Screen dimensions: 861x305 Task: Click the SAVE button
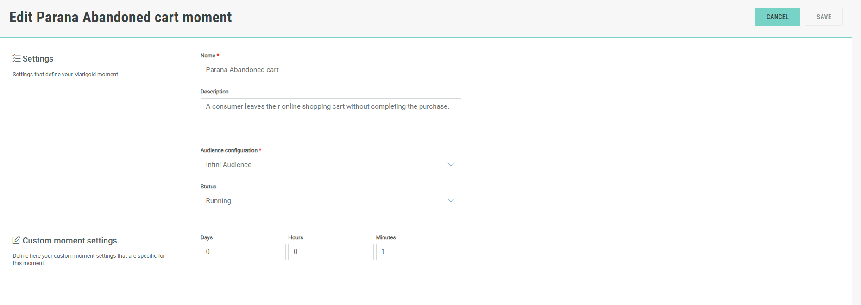tap(823, 17)
